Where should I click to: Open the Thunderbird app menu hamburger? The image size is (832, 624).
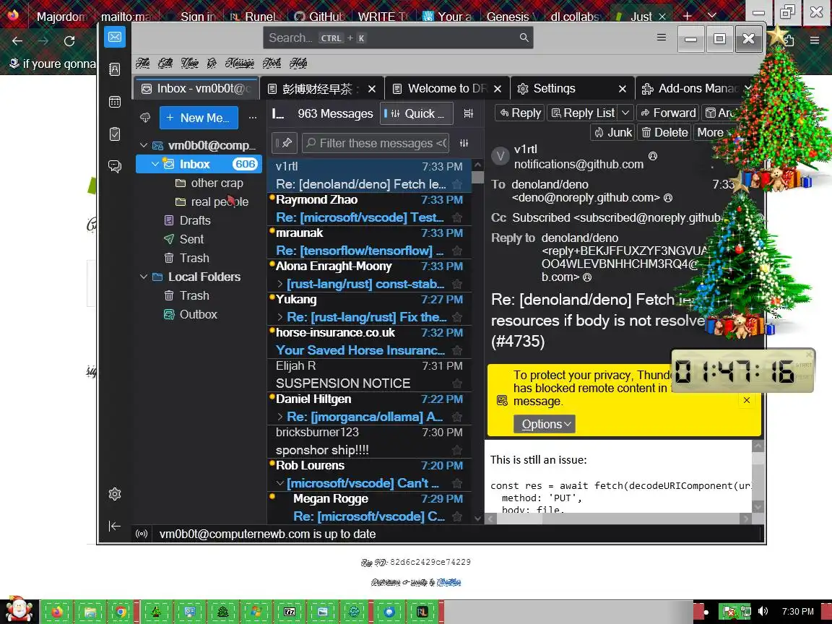click(661, 38)
